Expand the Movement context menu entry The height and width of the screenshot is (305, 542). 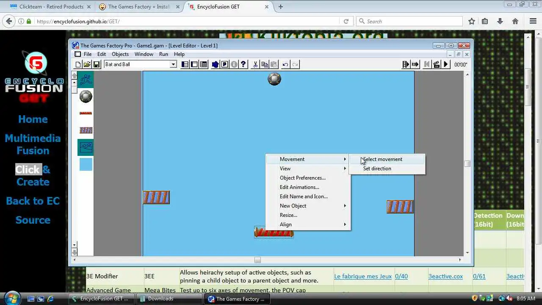click(x=307, y=159)
